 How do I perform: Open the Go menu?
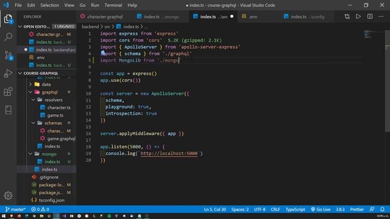pos(83,5)
